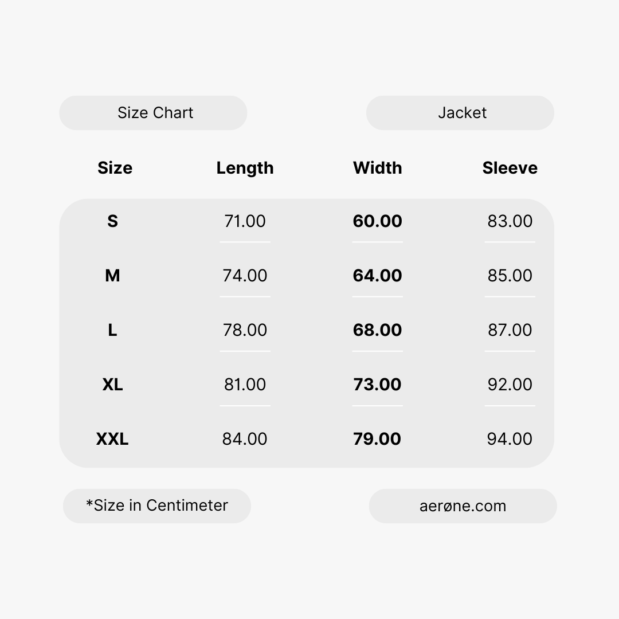Click the 87.00 sleeve value
The height and width of the screenshot is (619, 619).
pos(510,330)
